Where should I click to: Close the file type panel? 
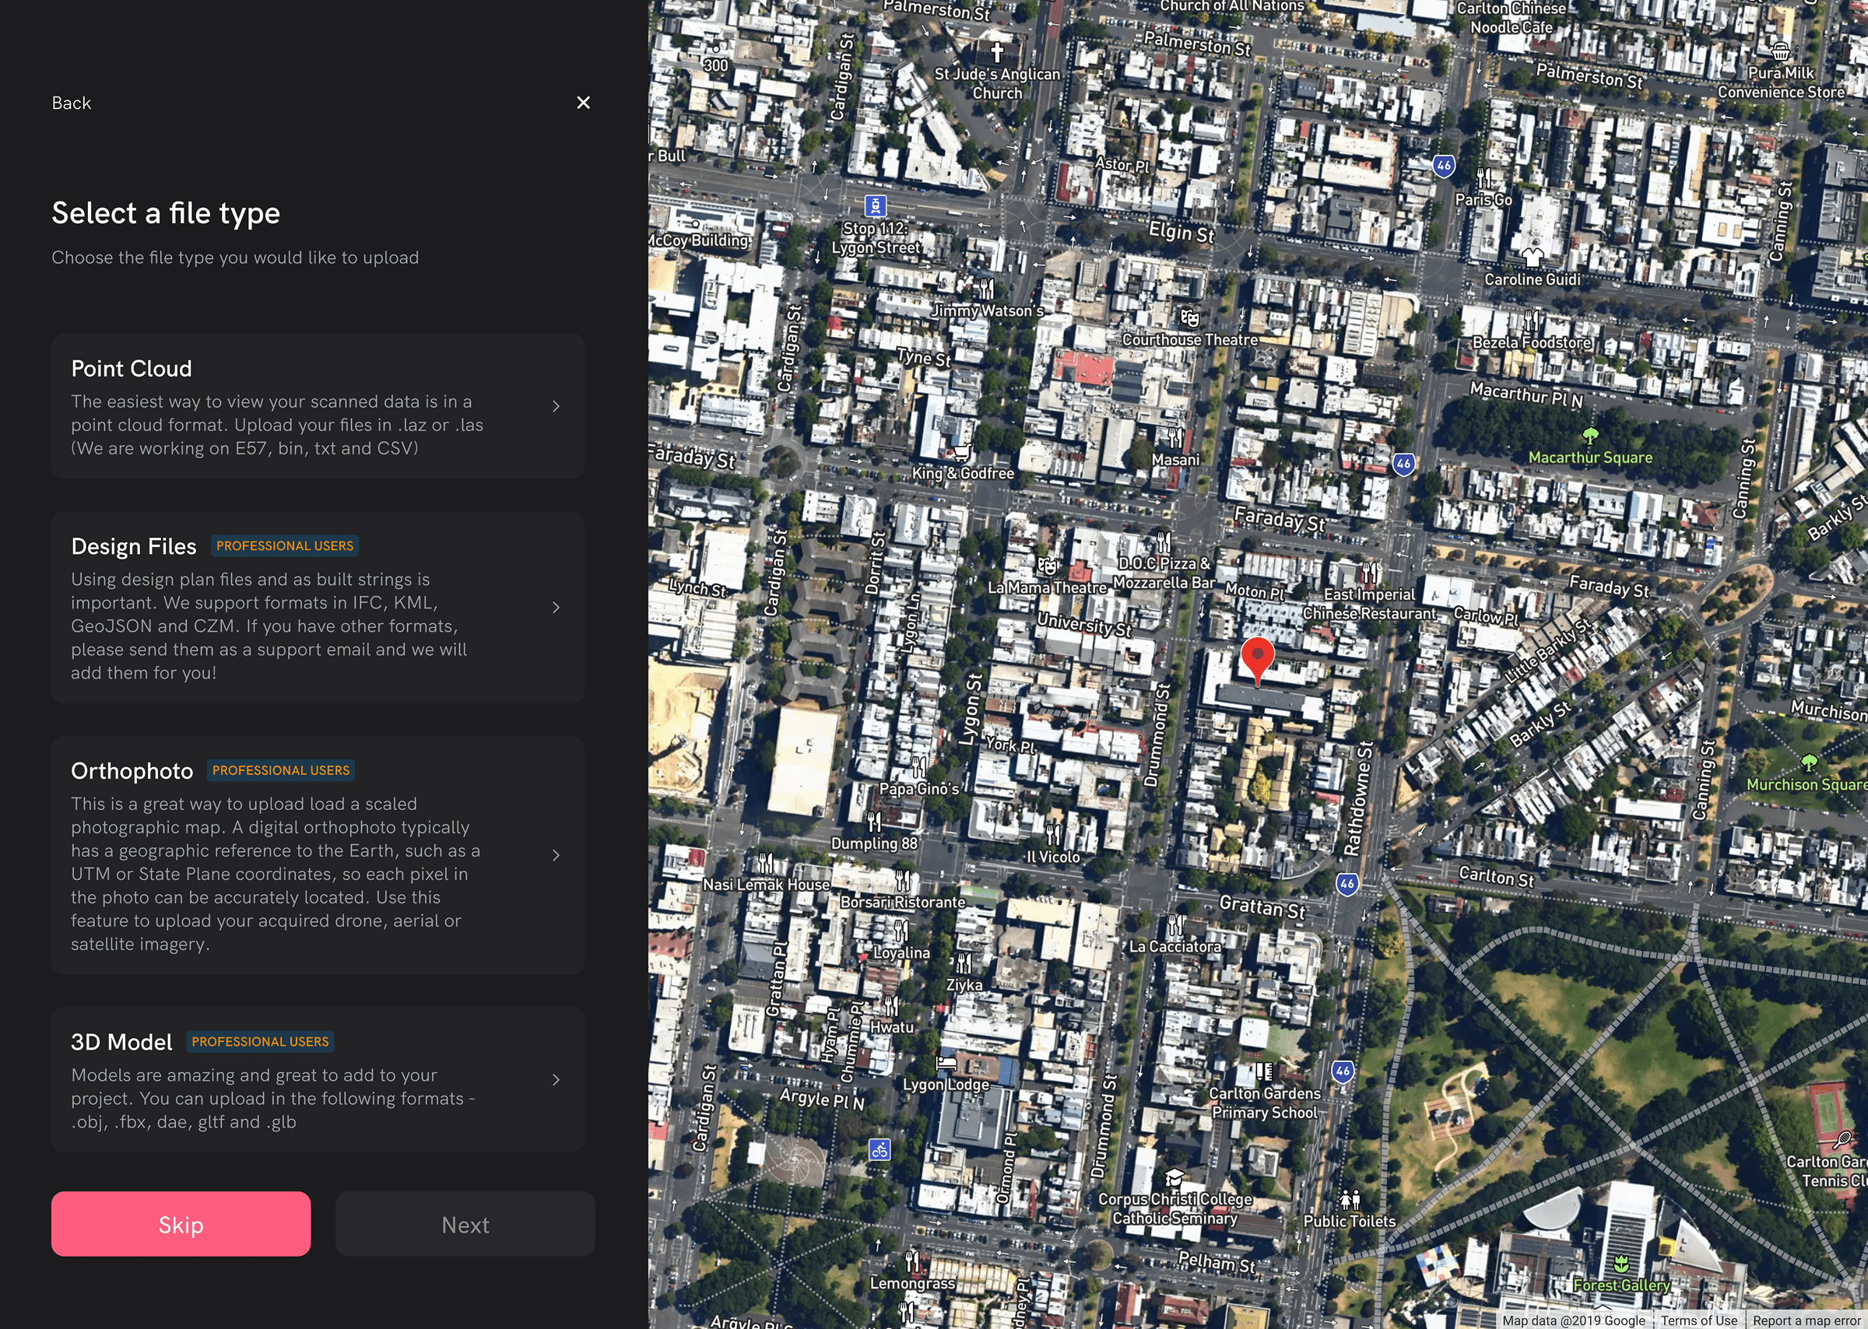point(583,103)
